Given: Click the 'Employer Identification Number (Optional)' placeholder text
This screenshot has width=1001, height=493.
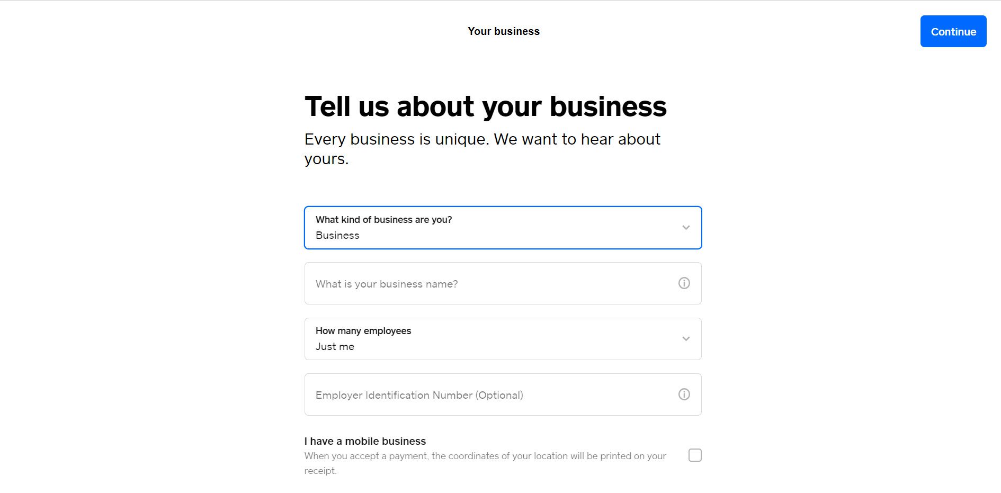Looking at the screenshot, I should point(419,395).
